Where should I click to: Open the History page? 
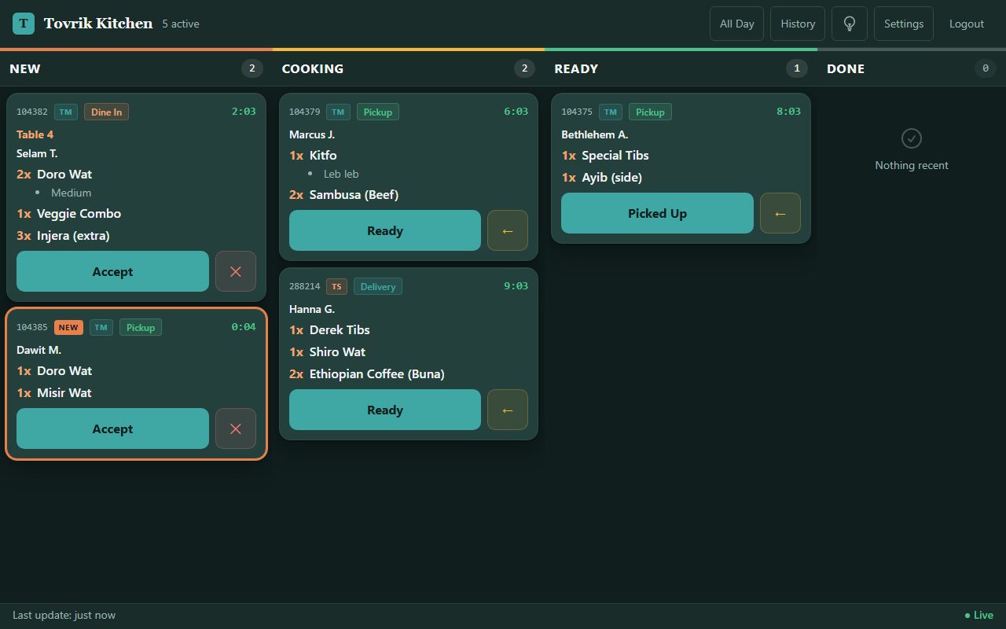(798, 24)
